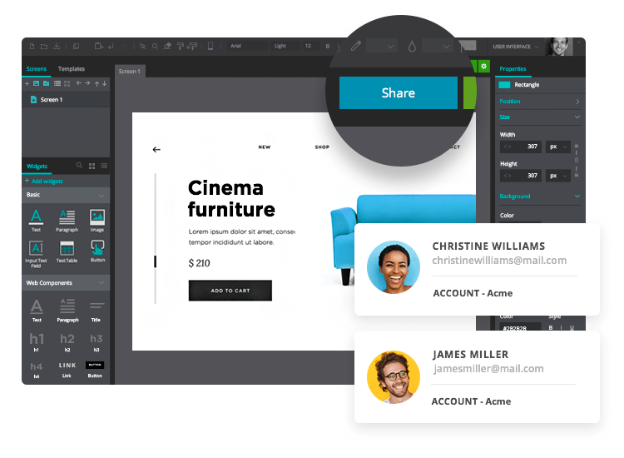The width and height of the screenshot is (624, 458).
Task: Select the h3 web component widget
Action: 97,341
